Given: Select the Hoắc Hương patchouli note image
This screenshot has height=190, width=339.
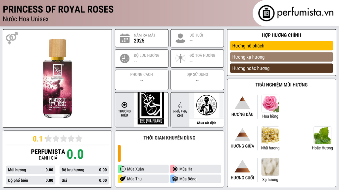Looking at the screenshot, I should coord(322,135).
